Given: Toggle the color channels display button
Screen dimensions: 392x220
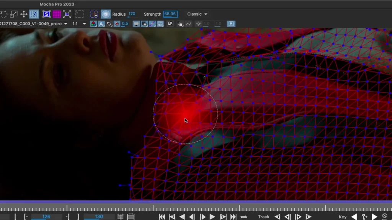Looking at the screenshot, I should pyautogui.click(x=93, y=23).
